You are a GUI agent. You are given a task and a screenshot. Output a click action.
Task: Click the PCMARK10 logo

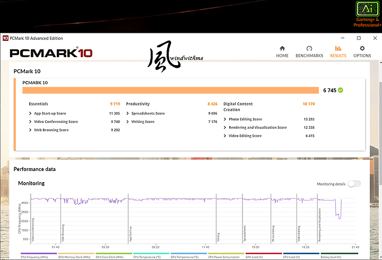[51, 52]
